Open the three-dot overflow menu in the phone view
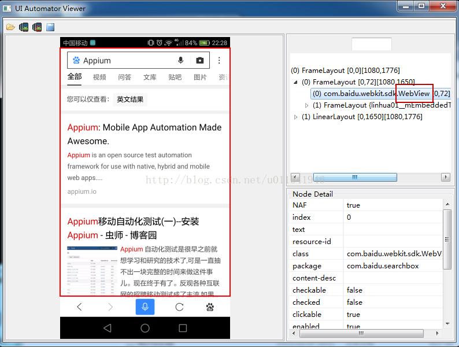Image resolution: width=459 pixels, height=347 pixels. 219,60
